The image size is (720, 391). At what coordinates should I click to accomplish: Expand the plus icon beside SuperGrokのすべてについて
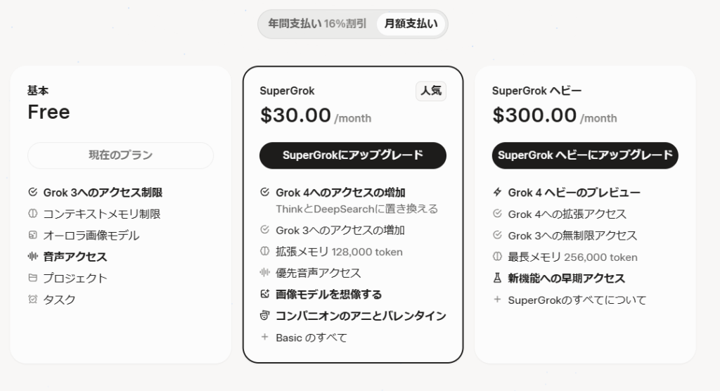click(x=497, y=299)
